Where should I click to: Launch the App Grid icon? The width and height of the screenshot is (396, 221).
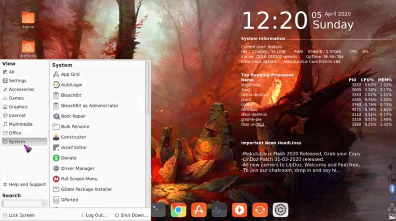click(x=56, y=74)
